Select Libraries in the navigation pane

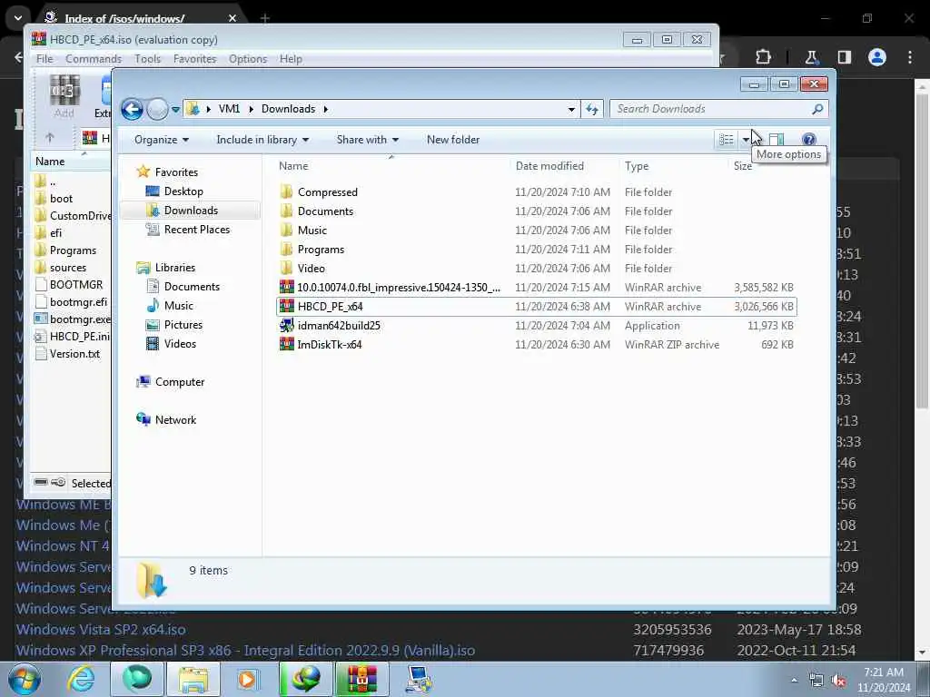click(175, 268)
